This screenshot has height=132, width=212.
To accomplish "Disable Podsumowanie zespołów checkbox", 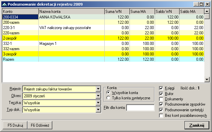I will coord(161,104).
